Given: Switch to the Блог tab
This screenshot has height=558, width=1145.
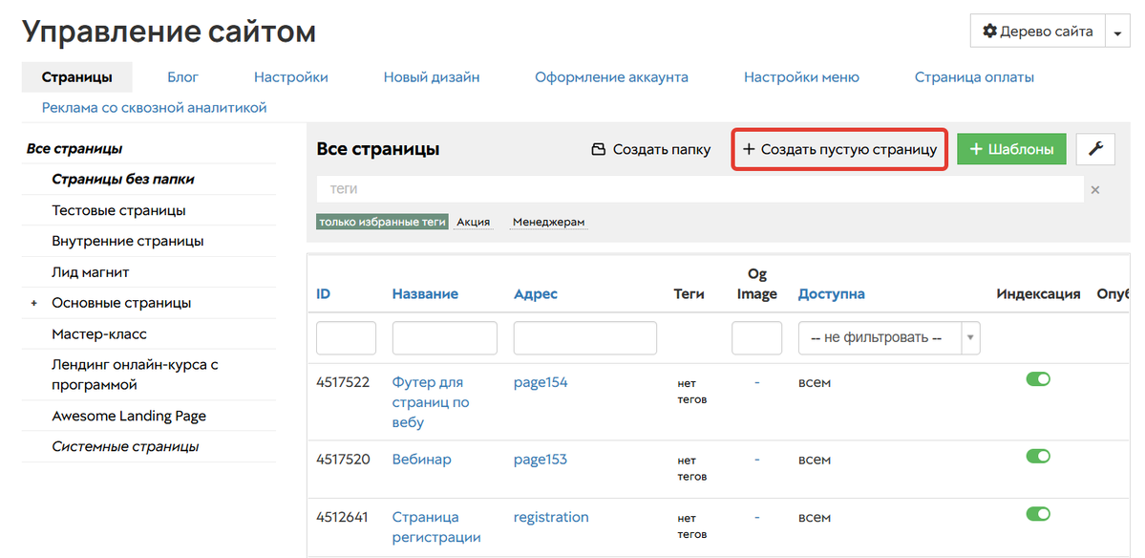Looking at the screenshot, I should 182,76.
